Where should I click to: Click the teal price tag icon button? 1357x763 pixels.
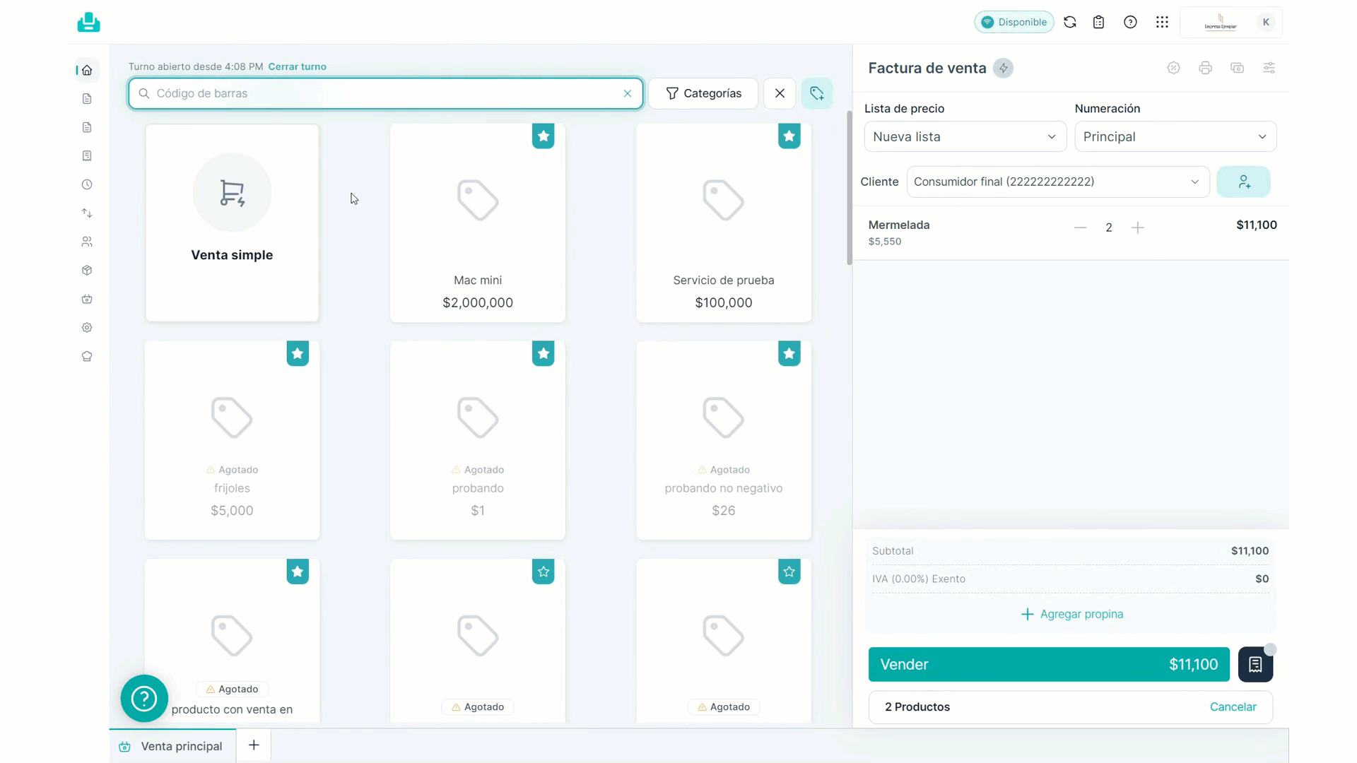[816, 93]
